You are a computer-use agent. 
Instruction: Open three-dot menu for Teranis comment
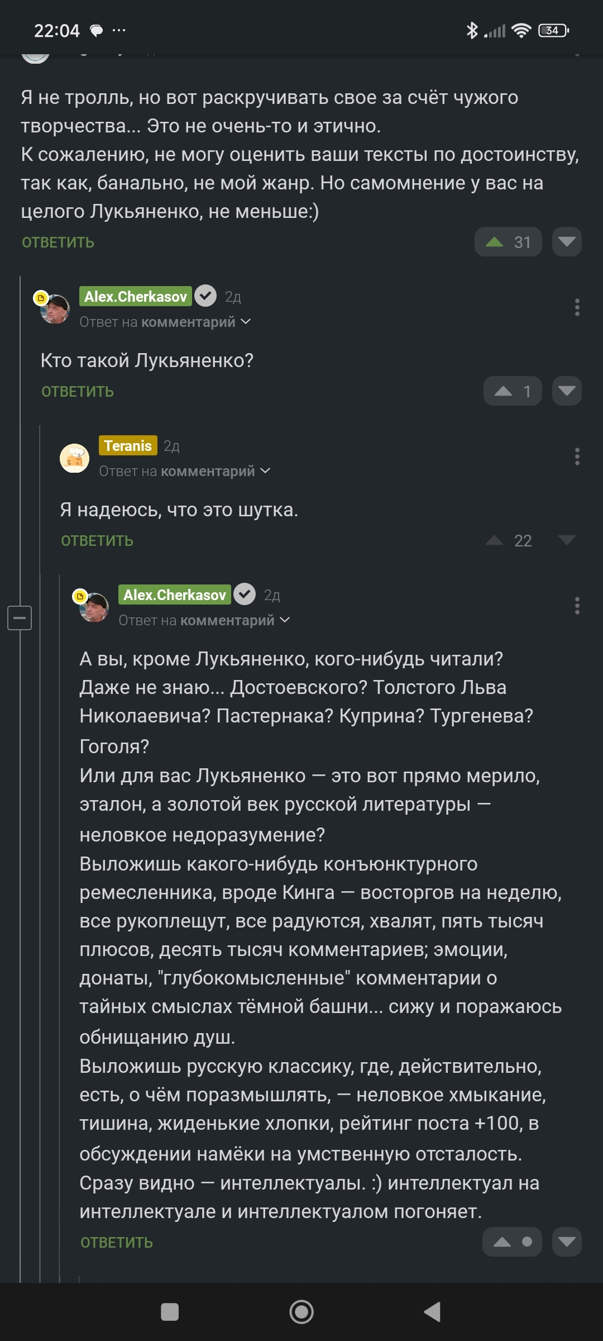(577, 456)
